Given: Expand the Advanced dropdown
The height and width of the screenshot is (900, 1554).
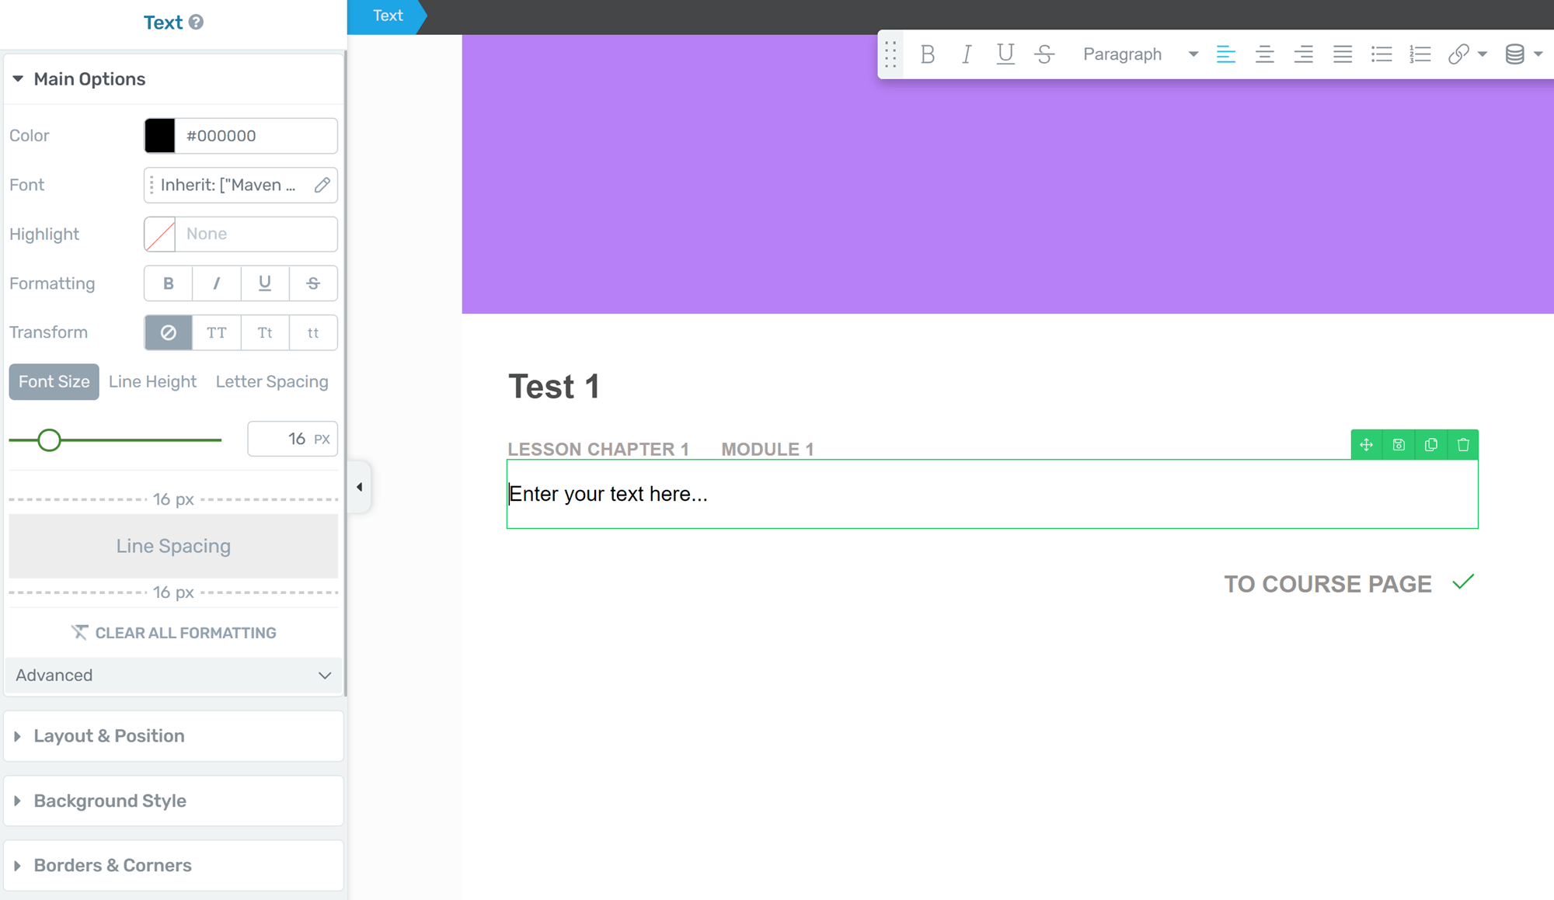Looking at the screenshot, I should click(174, 676).
